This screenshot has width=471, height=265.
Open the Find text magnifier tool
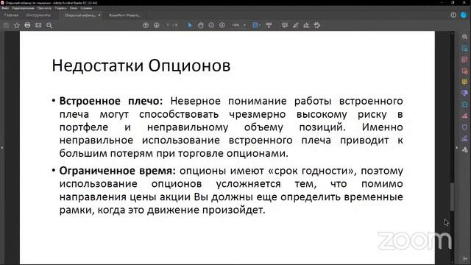tap(49, 25)
